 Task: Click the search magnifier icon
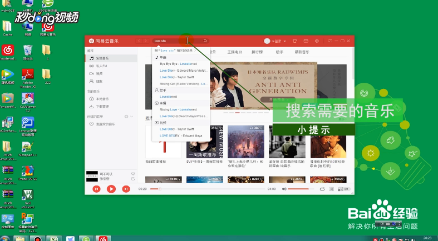pos(205,41)
